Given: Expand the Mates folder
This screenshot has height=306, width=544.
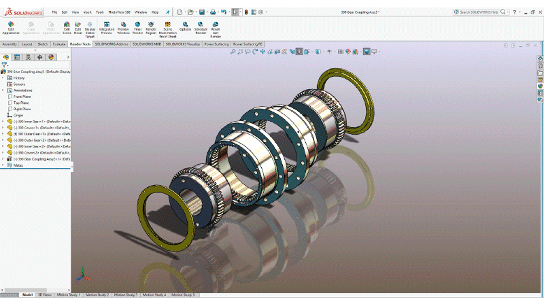Looking at the screenshot, I should [3, 165].
